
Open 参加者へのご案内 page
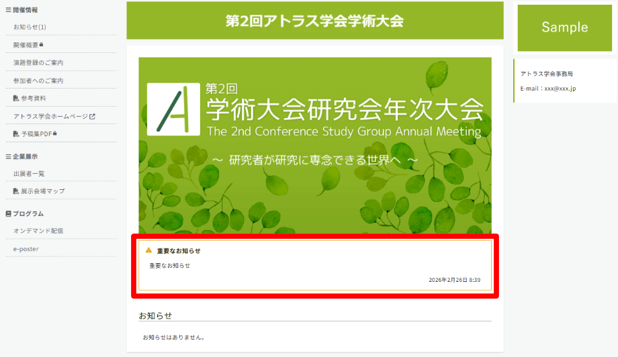pos(38,81)
